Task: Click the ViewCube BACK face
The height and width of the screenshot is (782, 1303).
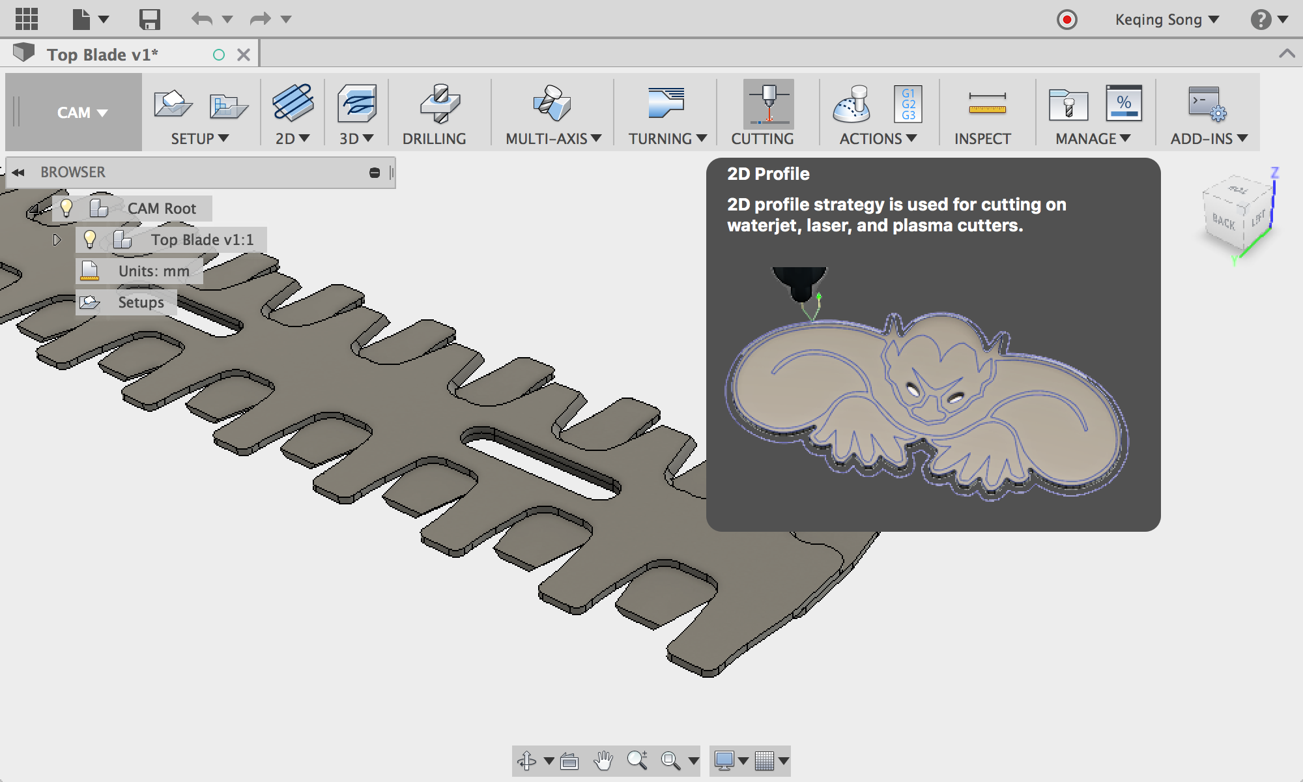Action: pyautogui.click(x=1223, y=222)
